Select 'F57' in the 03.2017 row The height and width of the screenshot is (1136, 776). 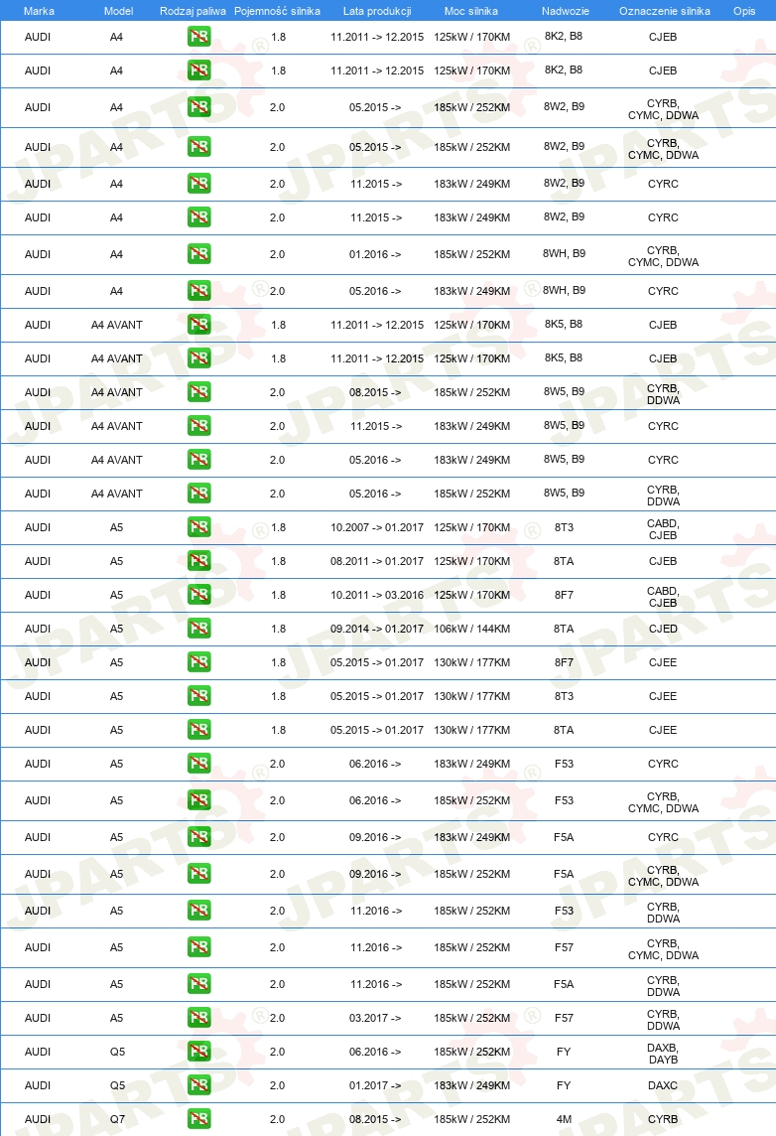[564, 1018]
